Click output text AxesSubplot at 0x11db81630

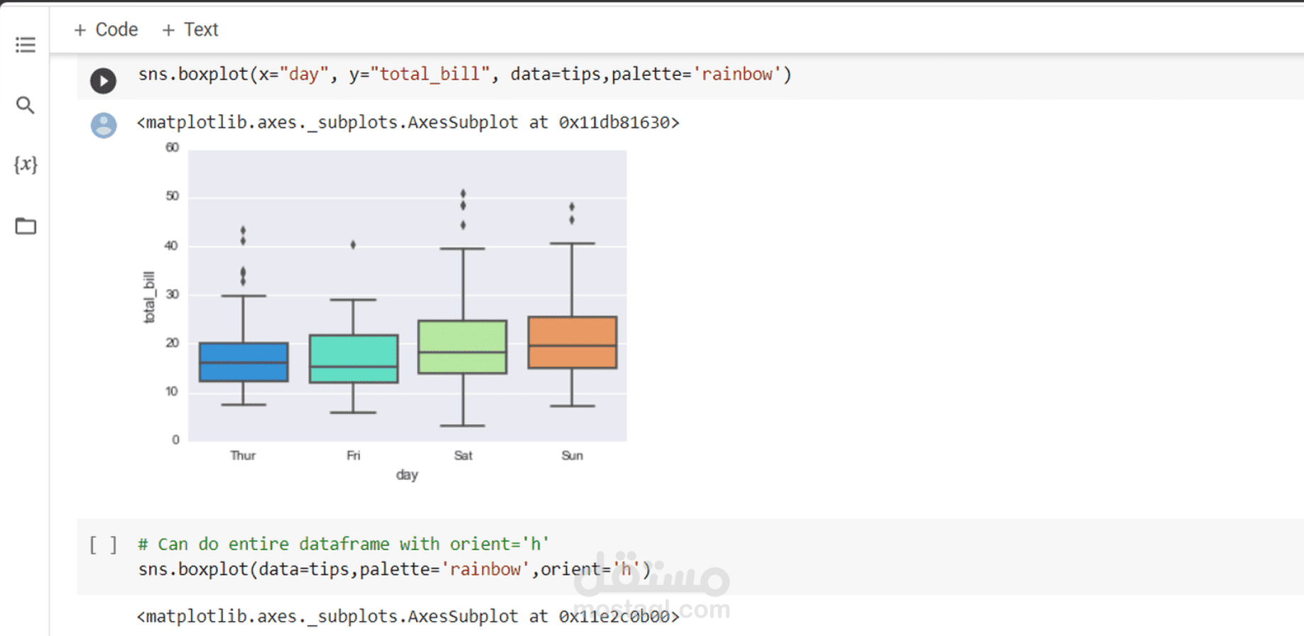[x=408, y=122]
